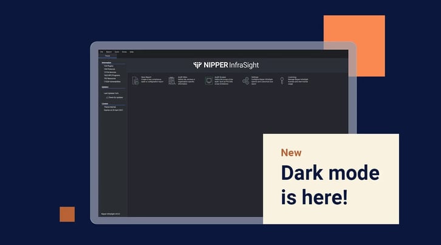This screenshot has height=245, width=441.
Task: Click the Last Updated N/A text
Action: [x=111, y=93]
